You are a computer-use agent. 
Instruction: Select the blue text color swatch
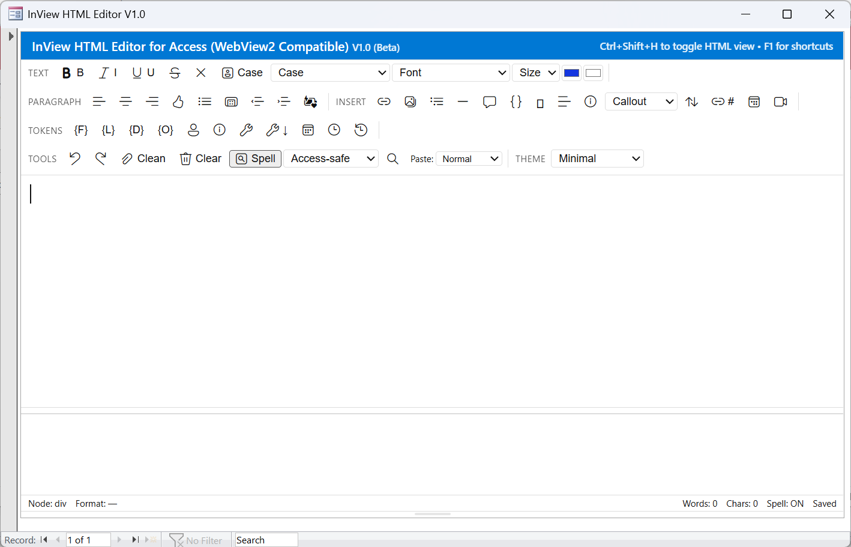click(x=571, y=72)
